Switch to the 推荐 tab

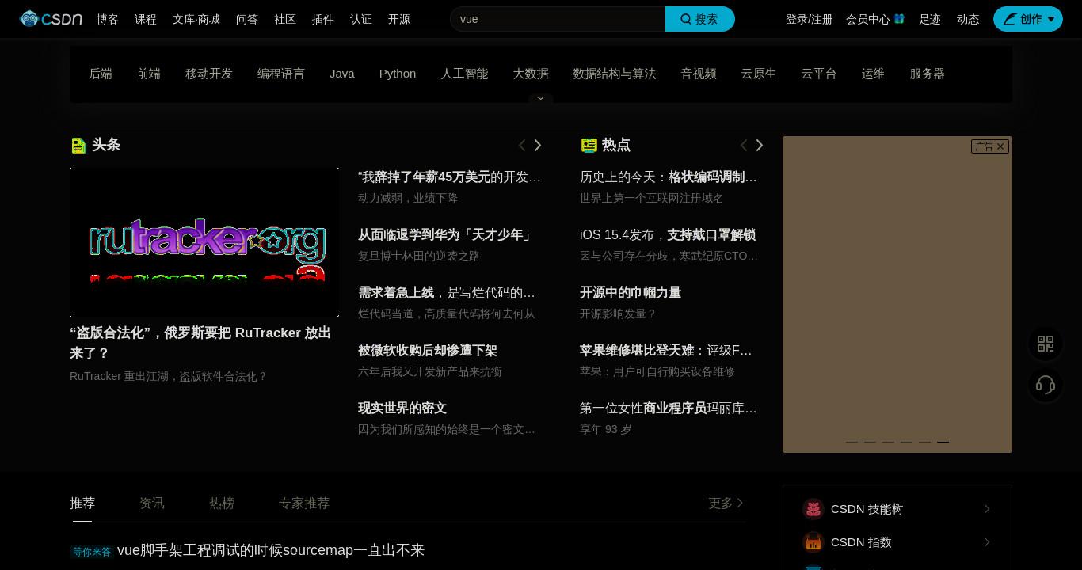click(x=82, y=503)
